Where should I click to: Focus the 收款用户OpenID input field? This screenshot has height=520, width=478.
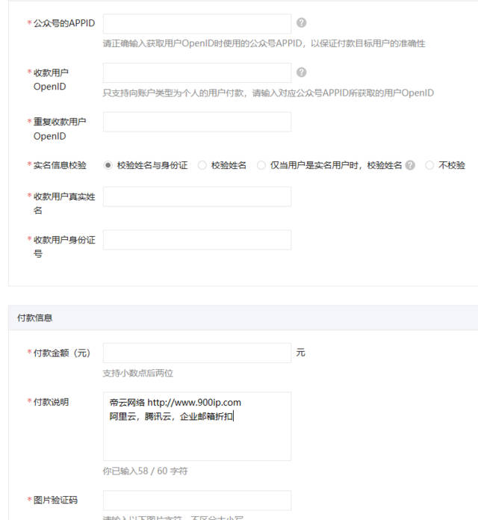tap(197, 72)
